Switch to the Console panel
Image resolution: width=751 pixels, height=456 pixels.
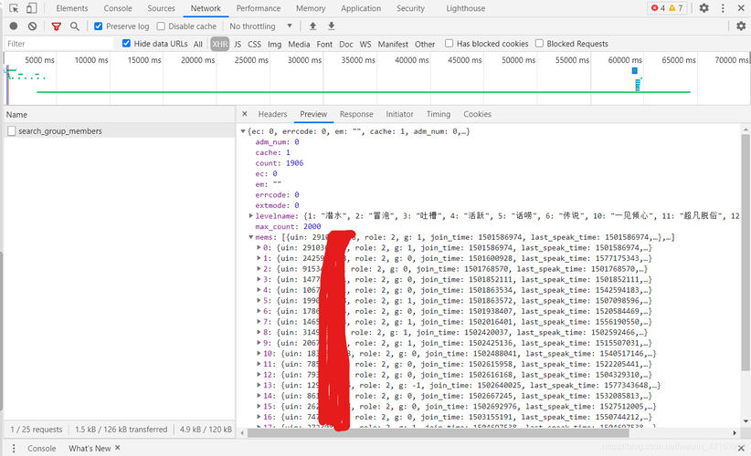click(x=118, y=8)
